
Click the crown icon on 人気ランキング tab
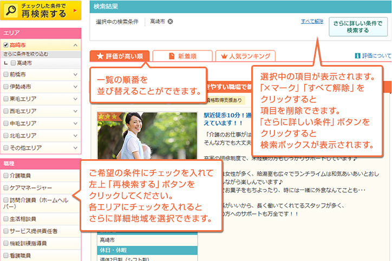click(223, 56)
